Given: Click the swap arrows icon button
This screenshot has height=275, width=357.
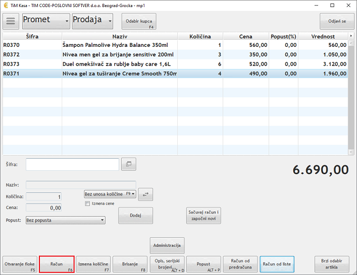Looking at the screenshot, I should [x=145, y=194].
